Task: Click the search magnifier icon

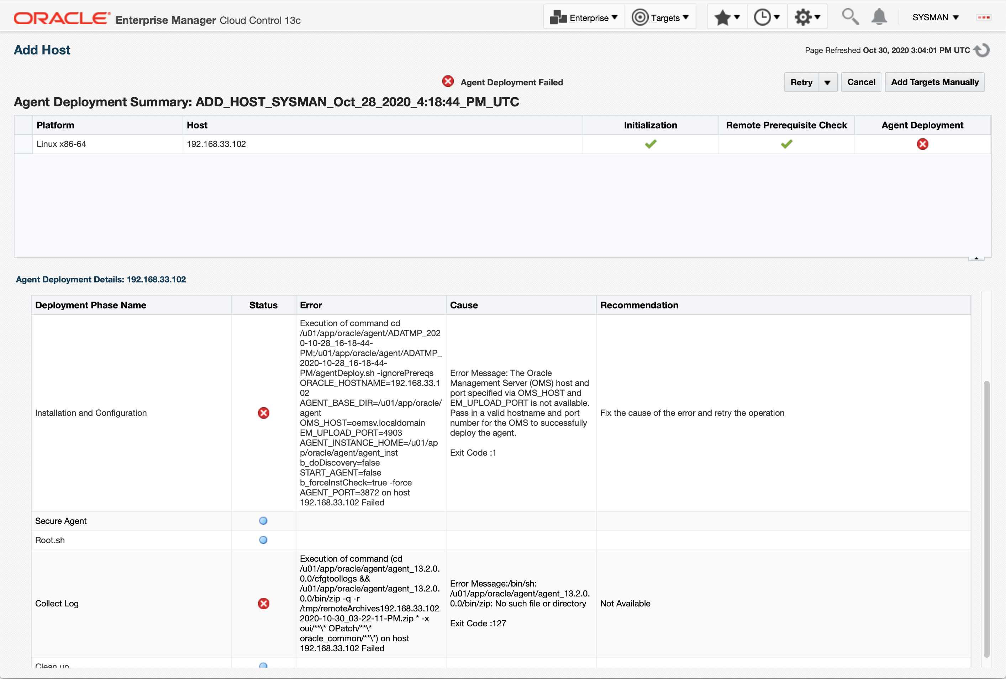Action: (850, 17)
